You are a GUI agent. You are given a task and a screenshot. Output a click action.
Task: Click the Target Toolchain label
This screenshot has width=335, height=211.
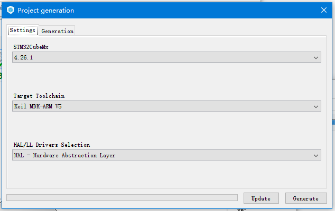coord(39,96)
